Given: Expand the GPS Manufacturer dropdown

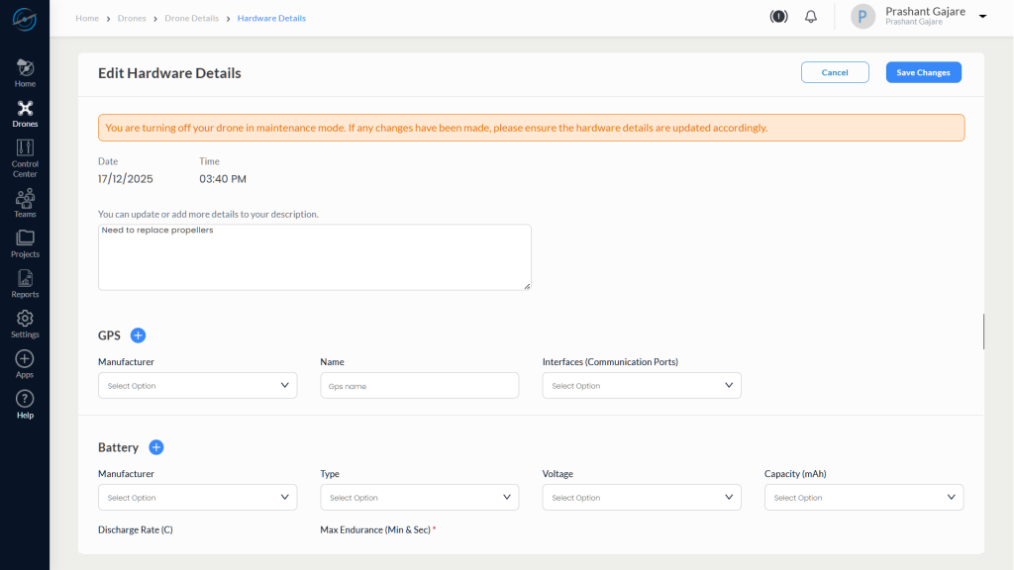Looking at the screenshot, I should point(197,386).
